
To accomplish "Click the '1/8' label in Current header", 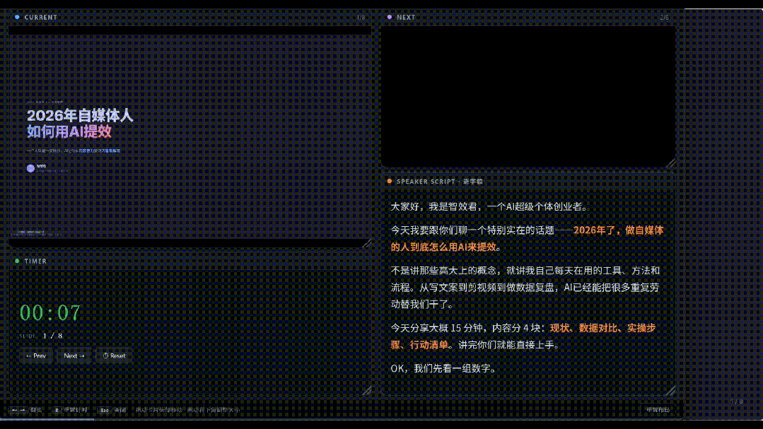I will [x=361, y=17].
